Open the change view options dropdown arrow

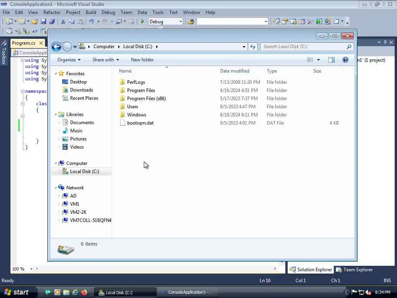[x=319, y=60]
